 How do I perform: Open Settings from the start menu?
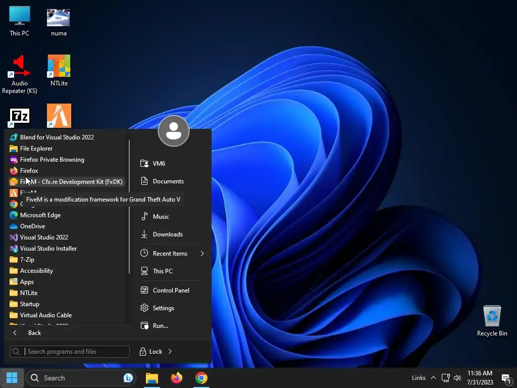point(172,308)
